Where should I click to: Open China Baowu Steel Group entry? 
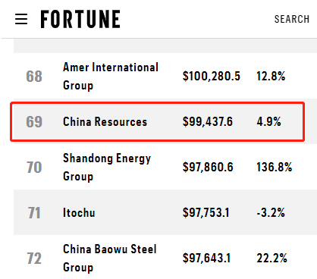coord(110,258)
